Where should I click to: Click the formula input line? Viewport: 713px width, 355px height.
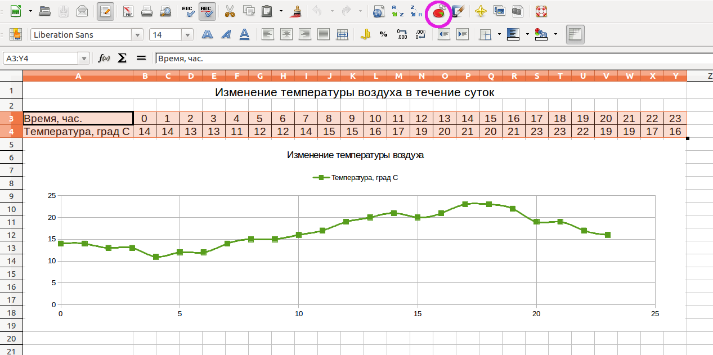tap(433, 58)
